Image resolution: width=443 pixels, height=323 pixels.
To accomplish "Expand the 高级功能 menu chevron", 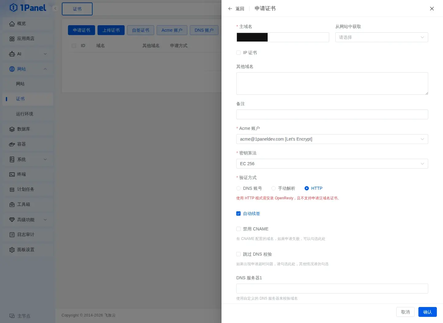I will 45,220.
